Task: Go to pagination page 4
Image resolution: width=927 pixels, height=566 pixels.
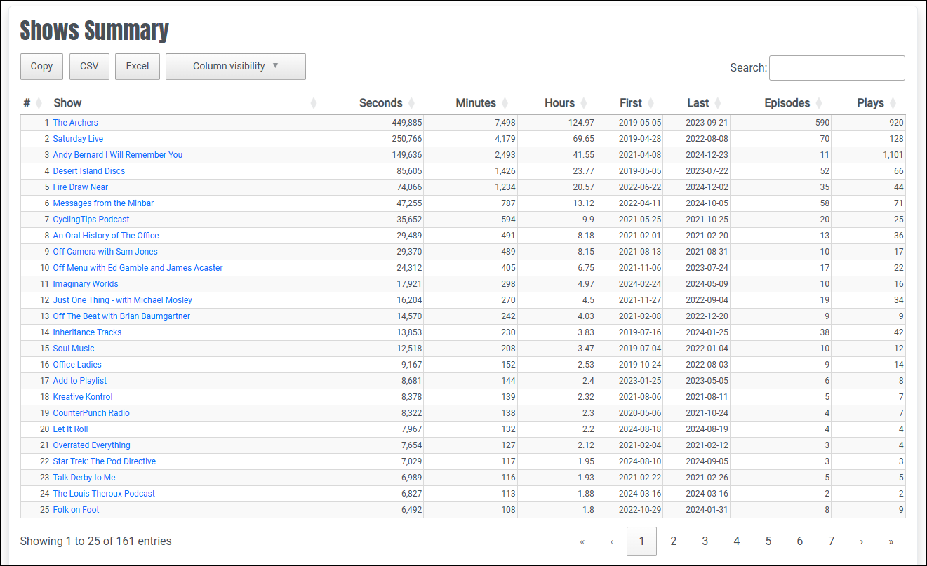Action: [x=737, y=541]
